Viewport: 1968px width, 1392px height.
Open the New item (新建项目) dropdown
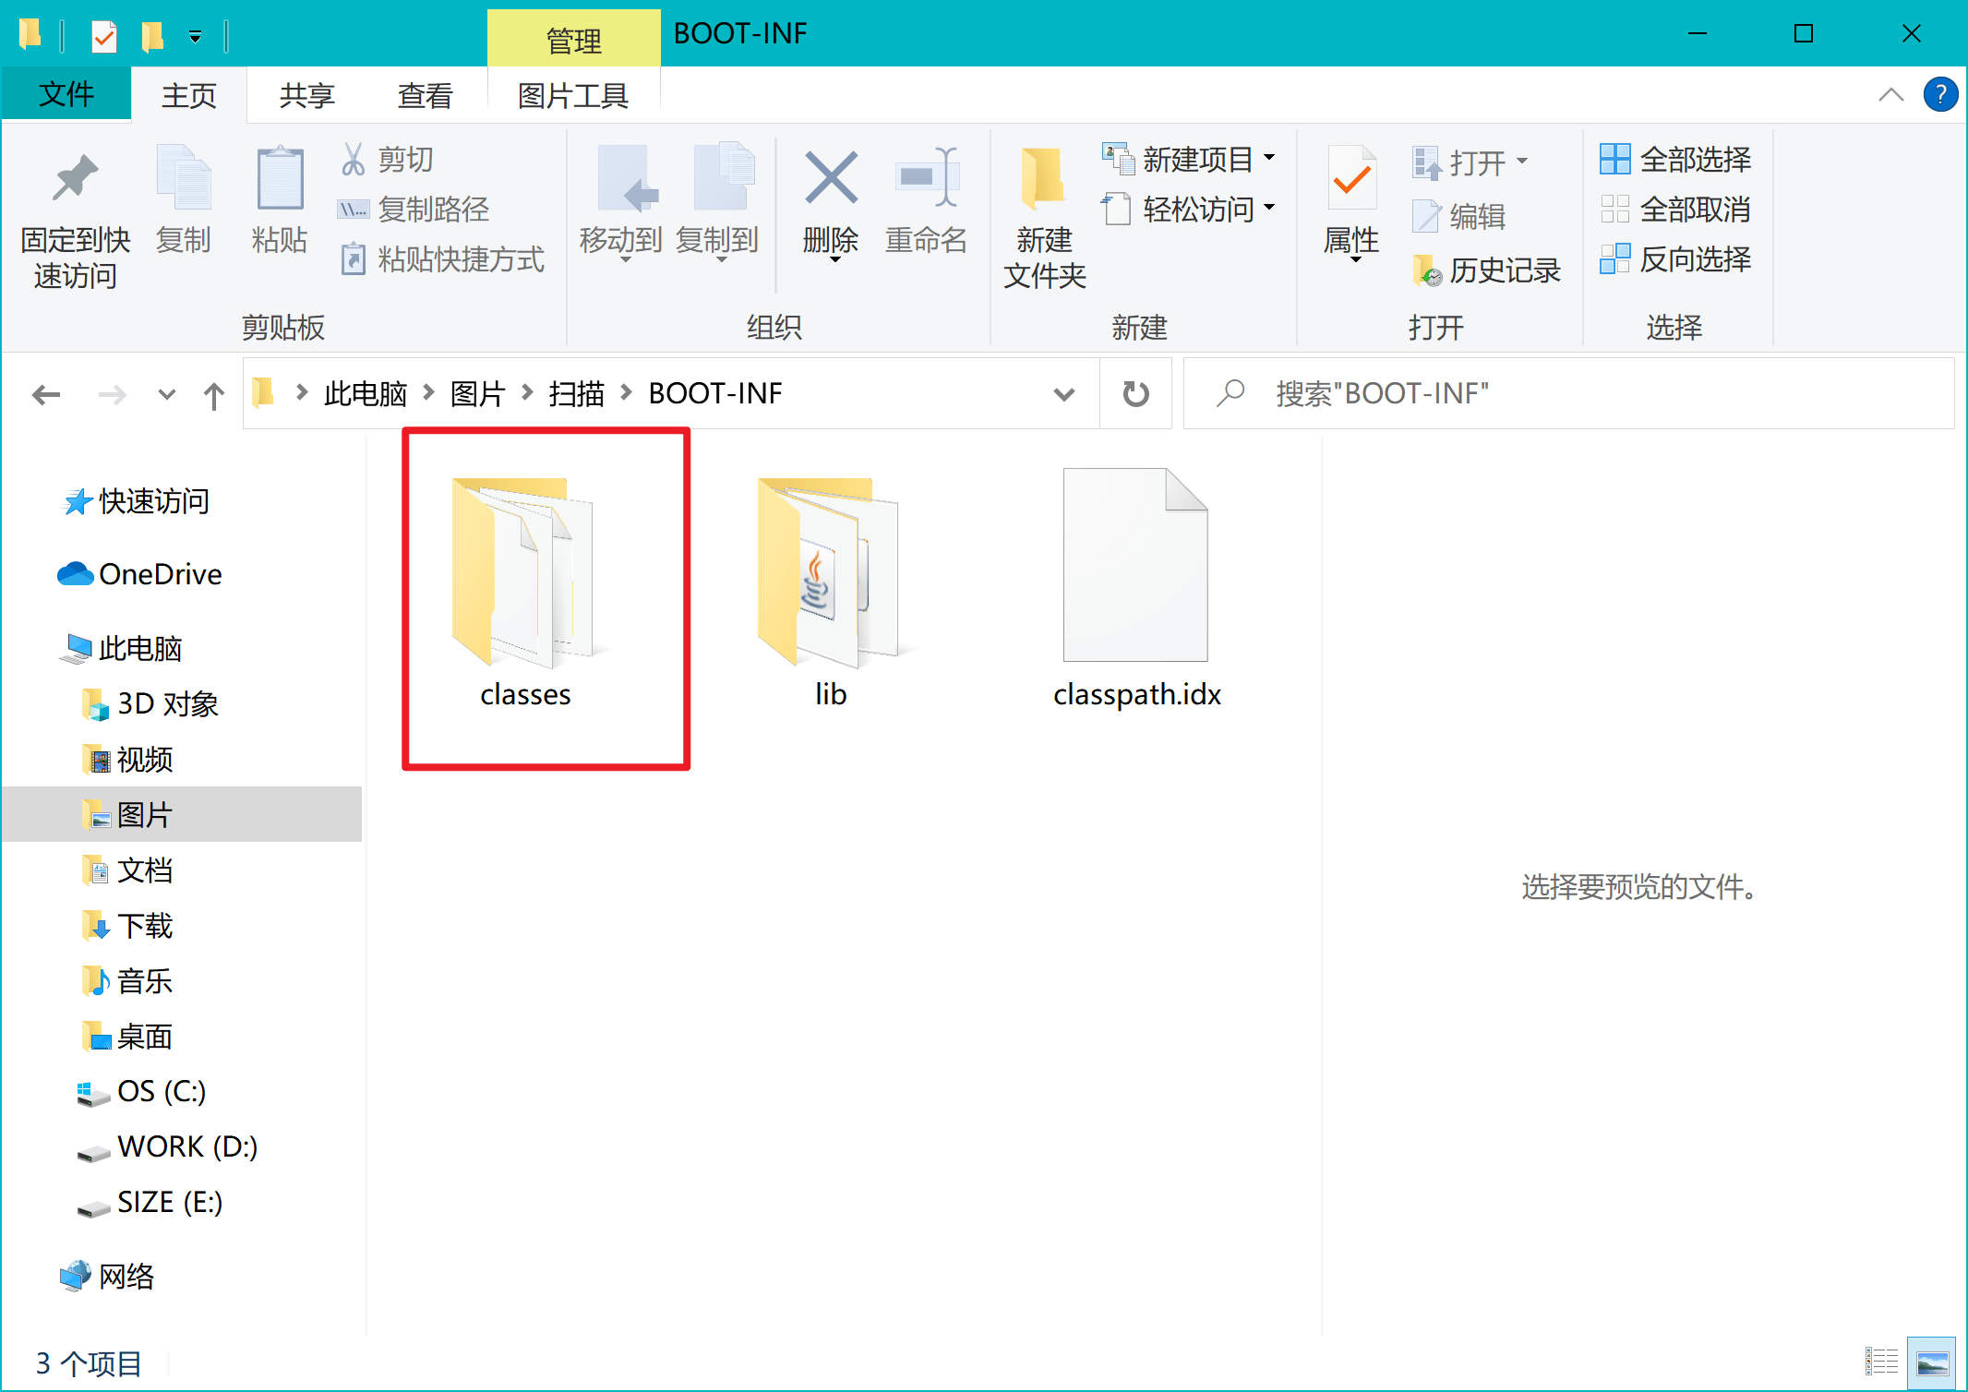1190,159
